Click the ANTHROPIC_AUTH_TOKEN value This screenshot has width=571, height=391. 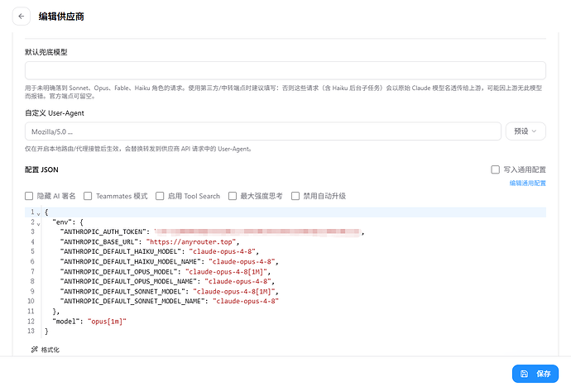pyautogui.click(x=258, y=232)
